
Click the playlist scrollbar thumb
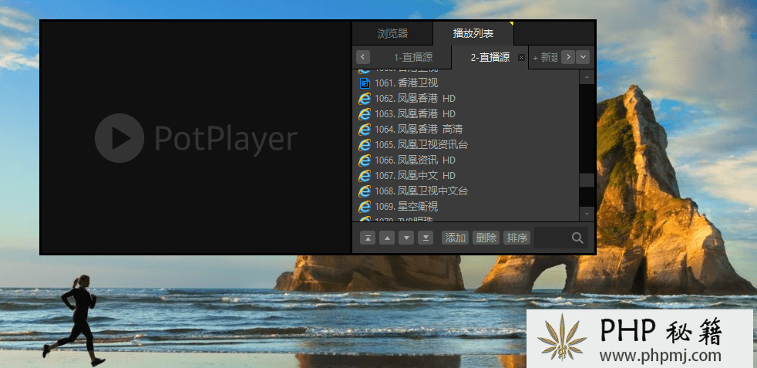pos(587,180)
